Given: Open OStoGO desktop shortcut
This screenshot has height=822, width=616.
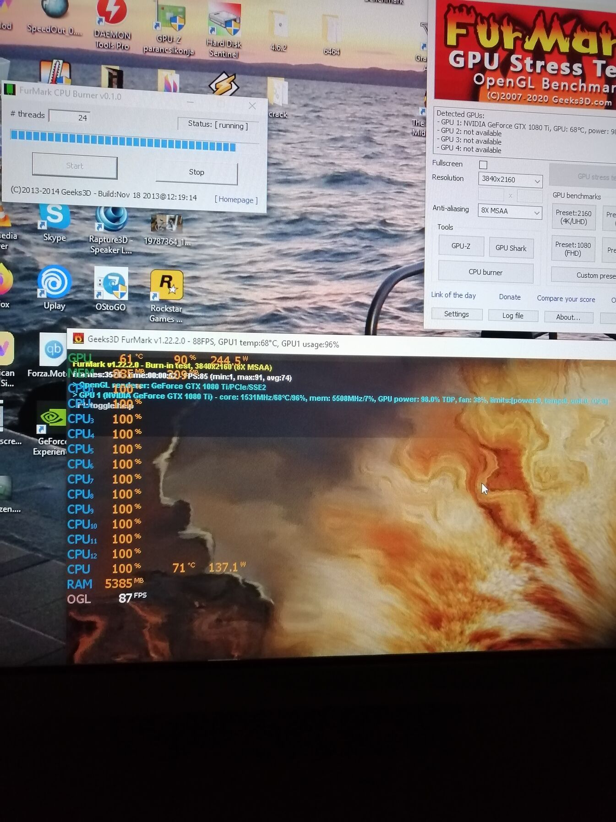Looking at the screenshot, I should [x=110, y=289].
